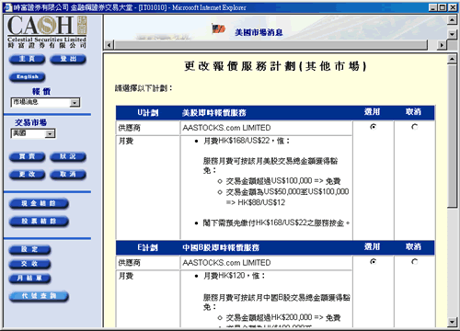Viewport: 460px width, 331px height.
Task: Click the Internet Explorer icon in title bar
Action: [x=7, y=7]
